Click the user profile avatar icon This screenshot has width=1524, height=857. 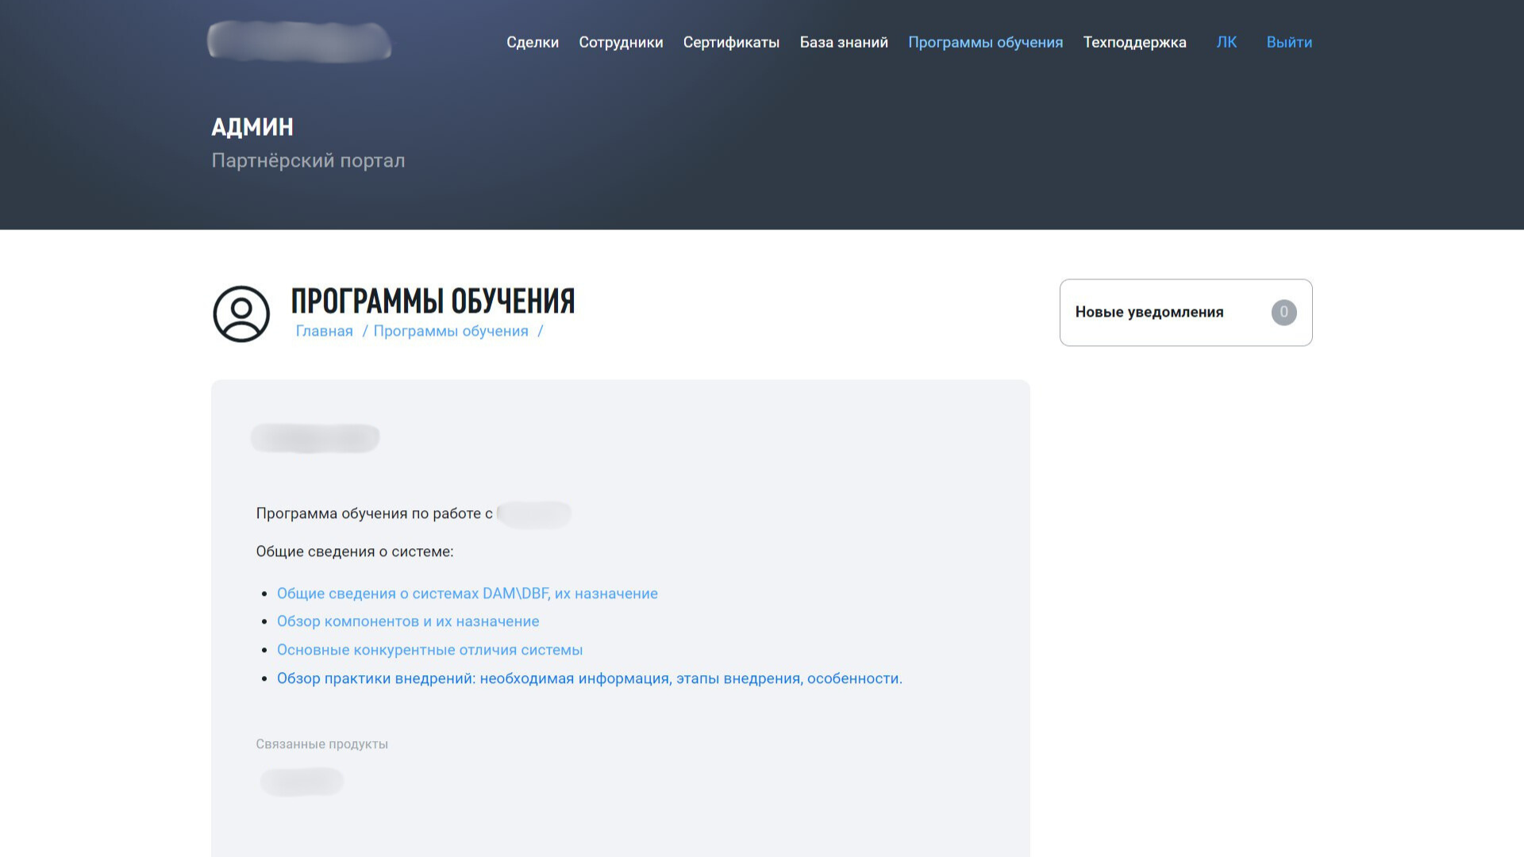click(241, 314)
